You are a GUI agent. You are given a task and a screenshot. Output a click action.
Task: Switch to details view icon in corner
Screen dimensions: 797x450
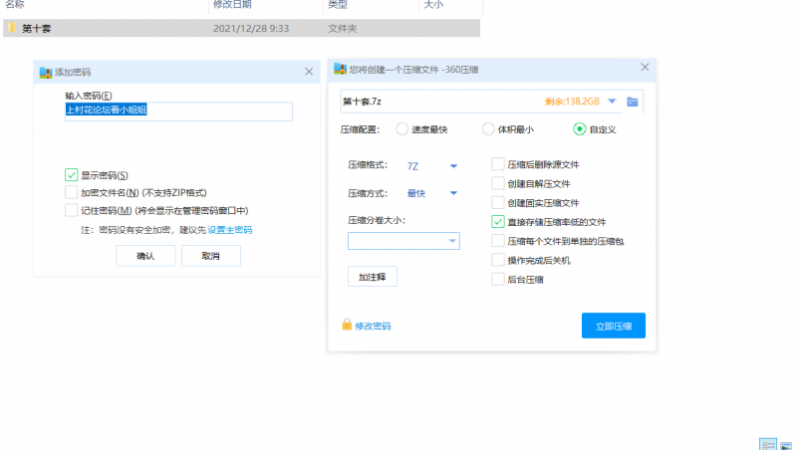coord(767,444)
